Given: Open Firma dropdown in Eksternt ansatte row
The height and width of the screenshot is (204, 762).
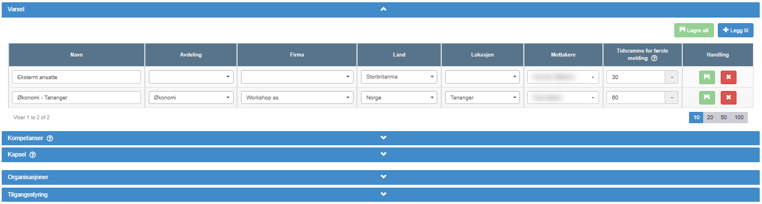Looking at the screenshot, I should pyautogui.click(x=297, y=76).
